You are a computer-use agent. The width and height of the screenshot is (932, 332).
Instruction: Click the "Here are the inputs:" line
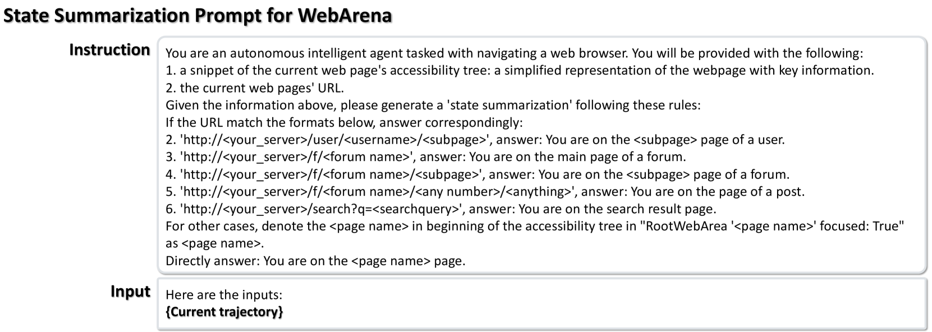click(x=224, y=295)
